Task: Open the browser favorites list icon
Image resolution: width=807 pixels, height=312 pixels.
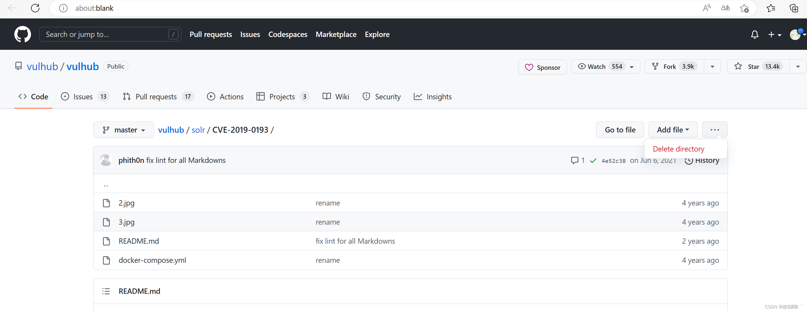Action: coord(771,8)
